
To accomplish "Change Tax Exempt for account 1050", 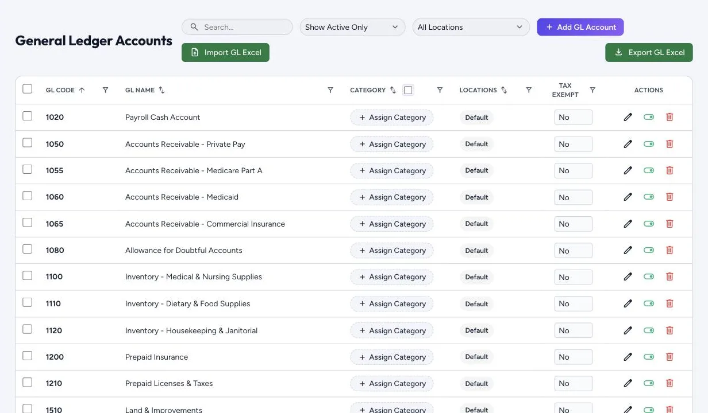I will point(573,144).
